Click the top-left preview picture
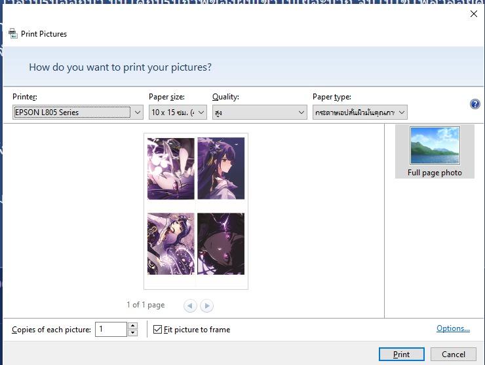Screen dimensions: 485x365 point(171,168)
